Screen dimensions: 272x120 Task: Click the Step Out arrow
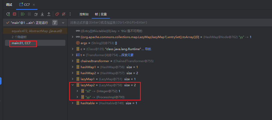49,14
